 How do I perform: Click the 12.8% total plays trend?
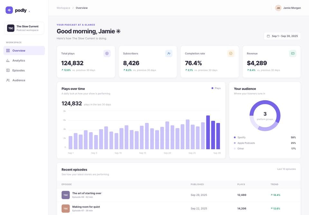(x=66, y=70)
